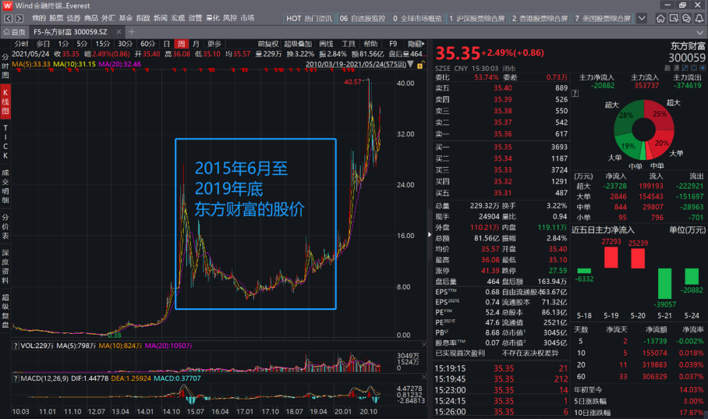
Task: Collapse the right panel with the arrow handle
Action: [x=429, y=234]
